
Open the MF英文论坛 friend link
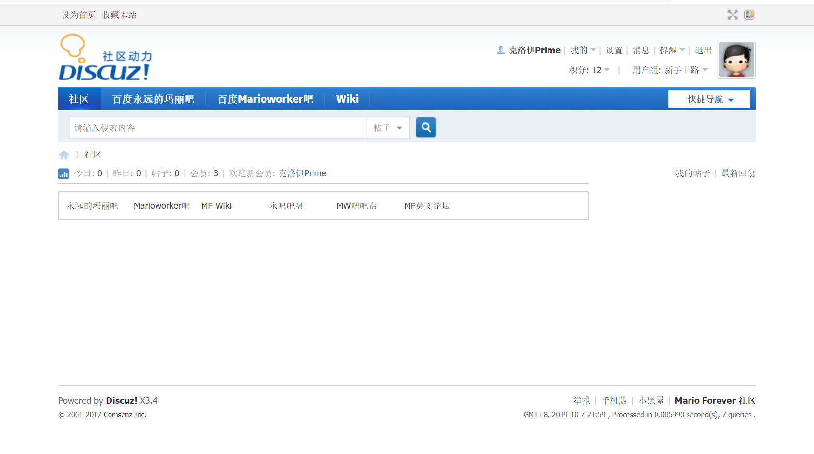tap(427, 206)
